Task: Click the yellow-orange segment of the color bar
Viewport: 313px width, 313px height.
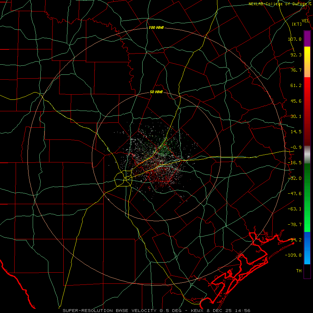Action: click(307, 62)
